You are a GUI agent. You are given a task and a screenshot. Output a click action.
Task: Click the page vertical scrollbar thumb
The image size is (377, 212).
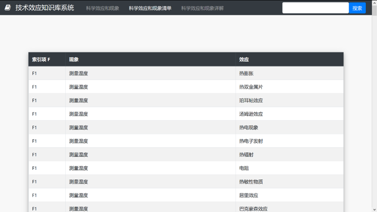(374, 10)
